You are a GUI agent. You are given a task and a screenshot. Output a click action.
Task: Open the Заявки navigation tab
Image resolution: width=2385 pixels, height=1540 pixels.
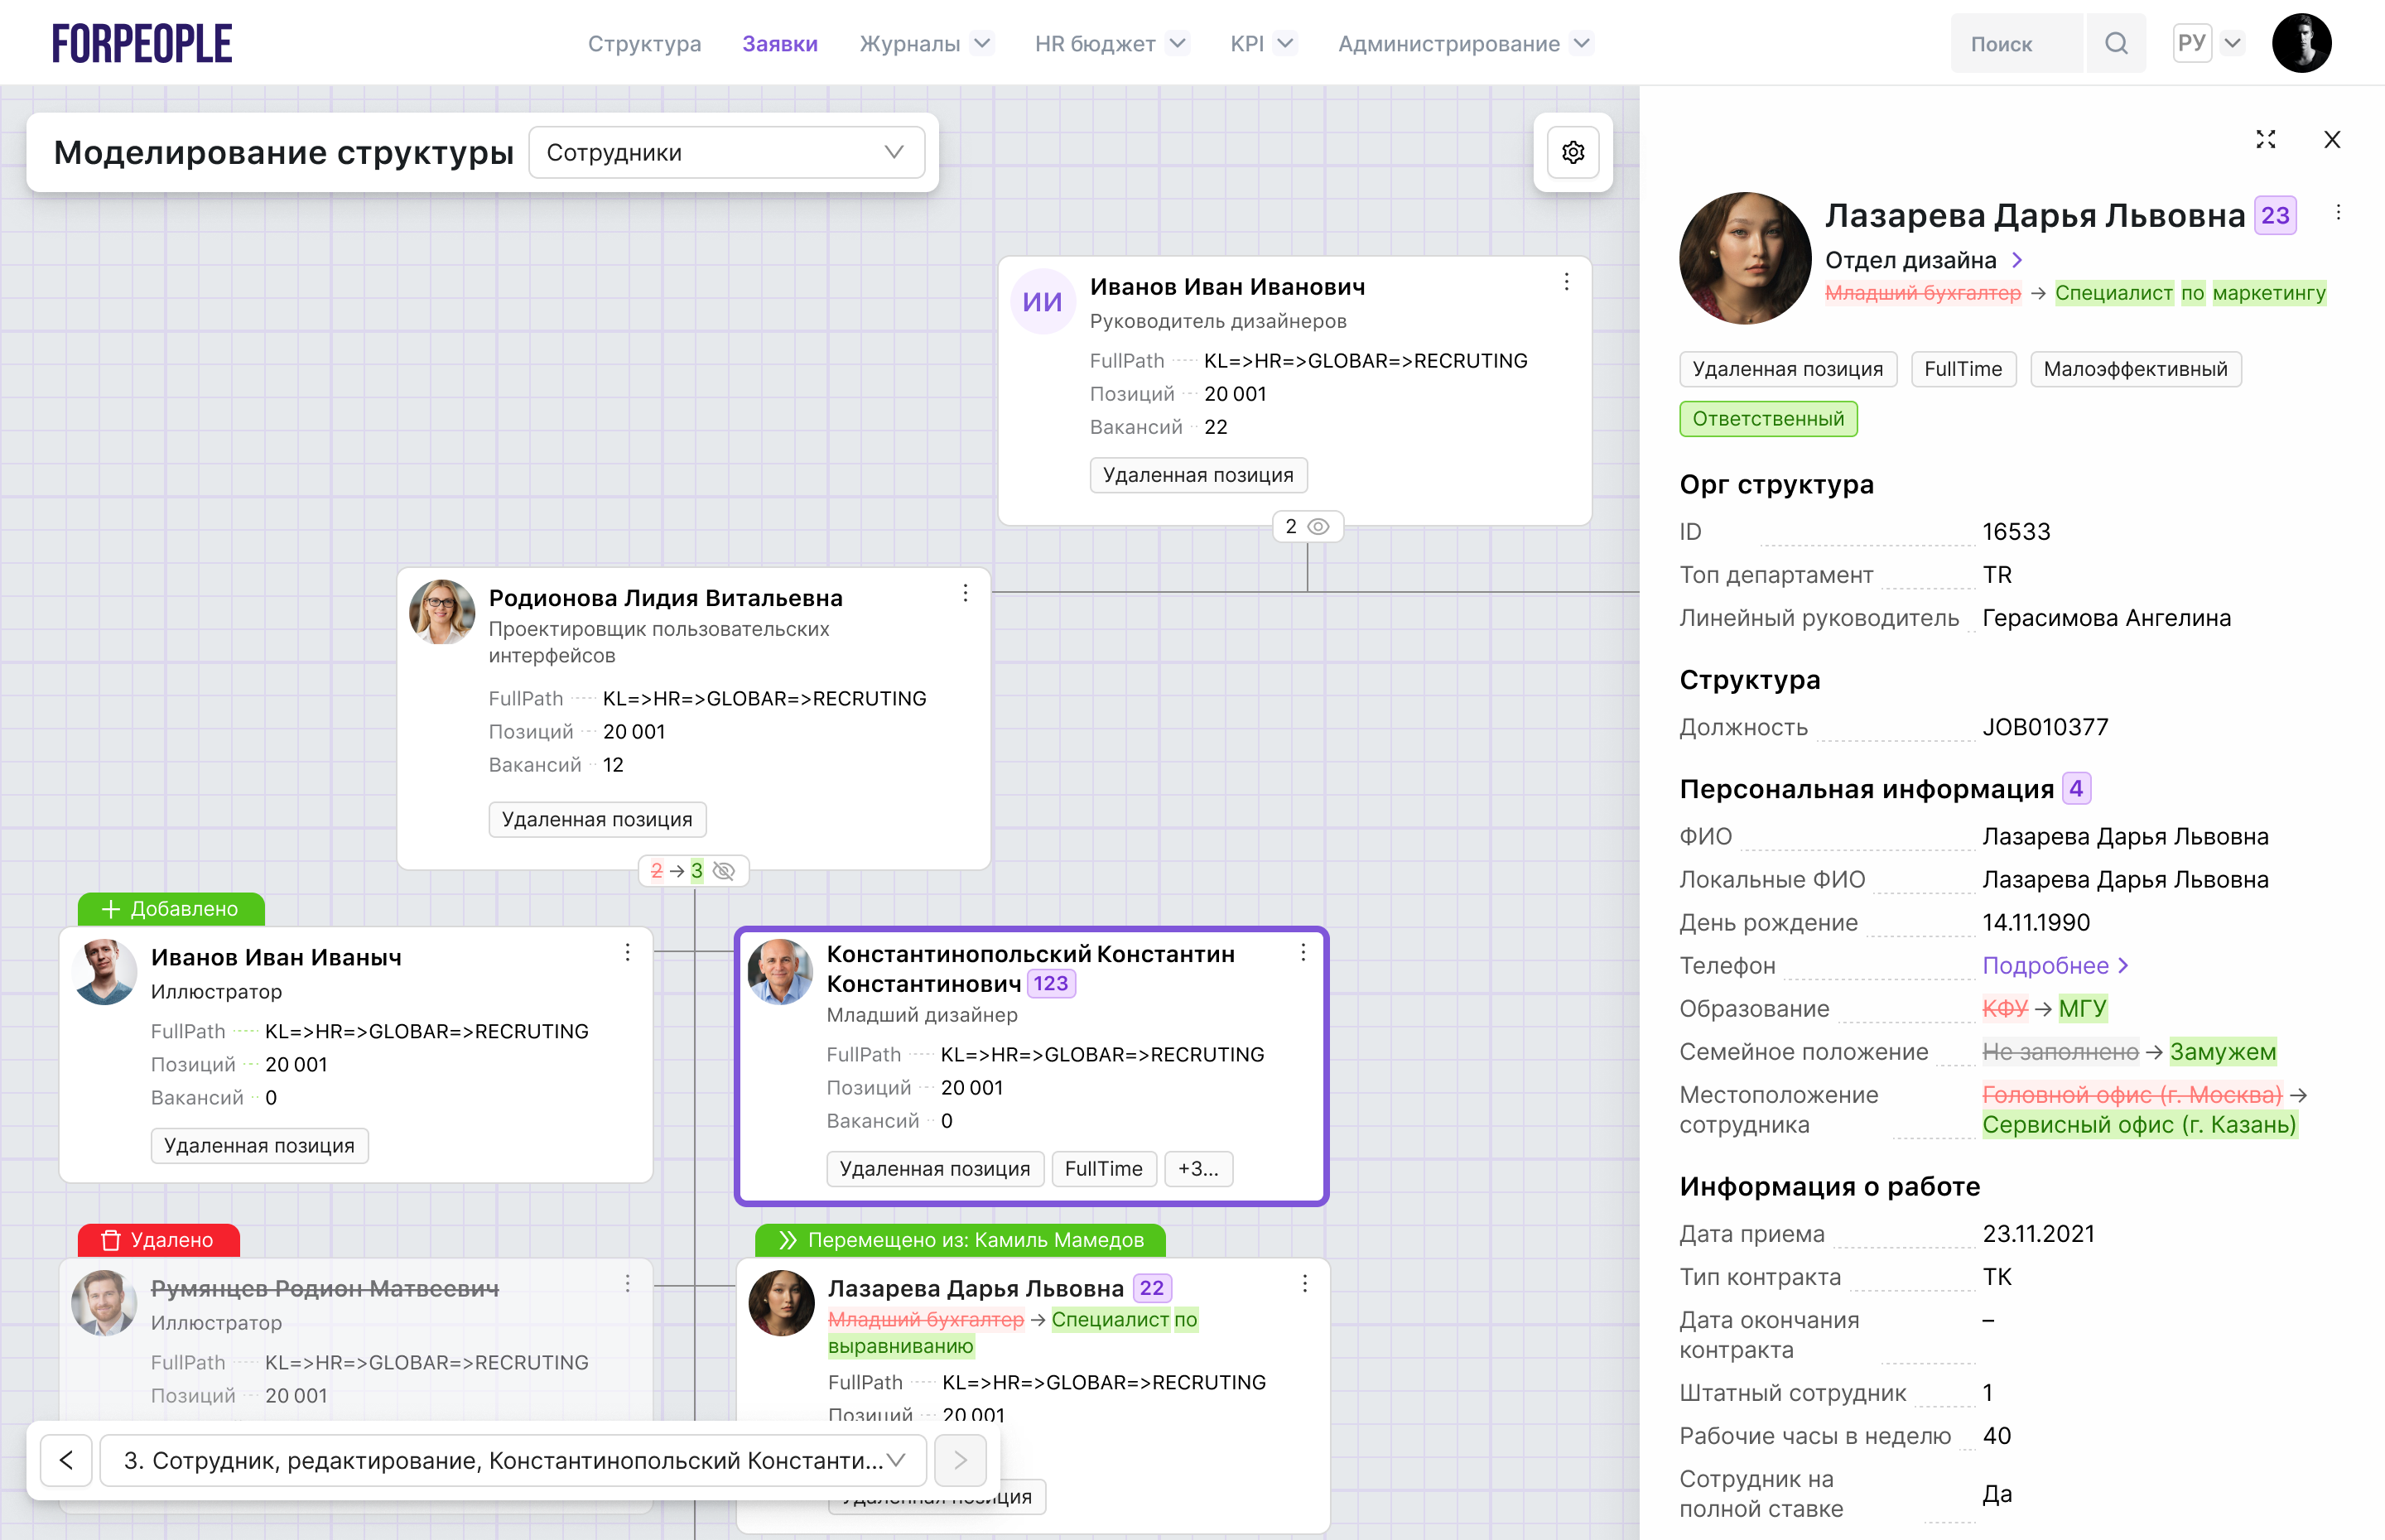(x=779, y=44)
